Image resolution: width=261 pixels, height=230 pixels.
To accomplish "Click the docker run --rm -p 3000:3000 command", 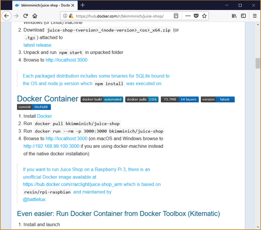I will pos(99,131).
